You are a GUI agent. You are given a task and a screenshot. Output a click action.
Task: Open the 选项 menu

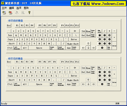pyautogui.click(x=19, y=8)
